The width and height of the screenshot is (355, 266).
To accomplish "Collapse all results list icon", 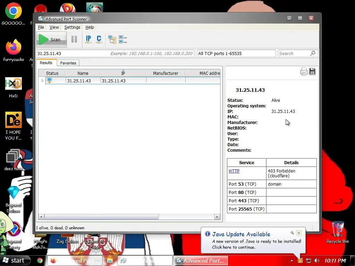I will click(123, 39).
